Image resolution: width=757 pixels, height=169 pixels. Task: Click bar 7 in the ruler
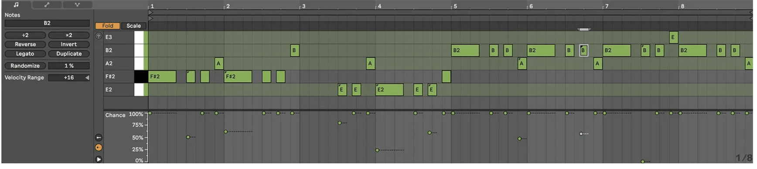click(x=607, y=7)
